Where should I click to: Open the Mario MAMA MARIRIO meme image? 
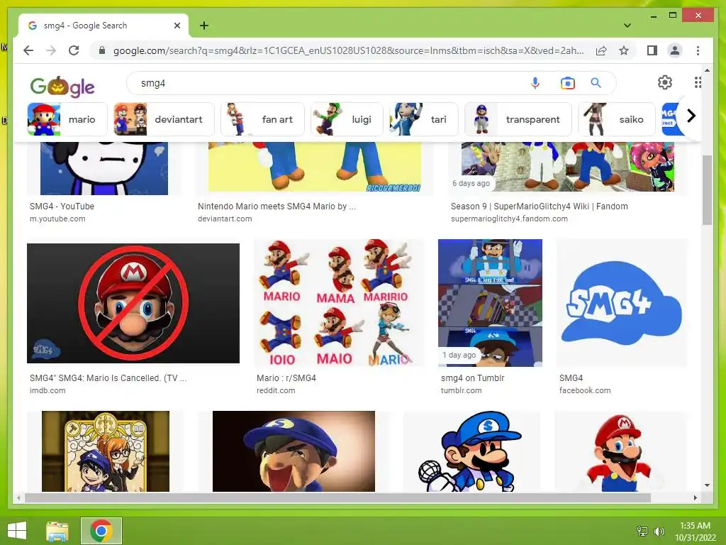click(x=338, y=303)
